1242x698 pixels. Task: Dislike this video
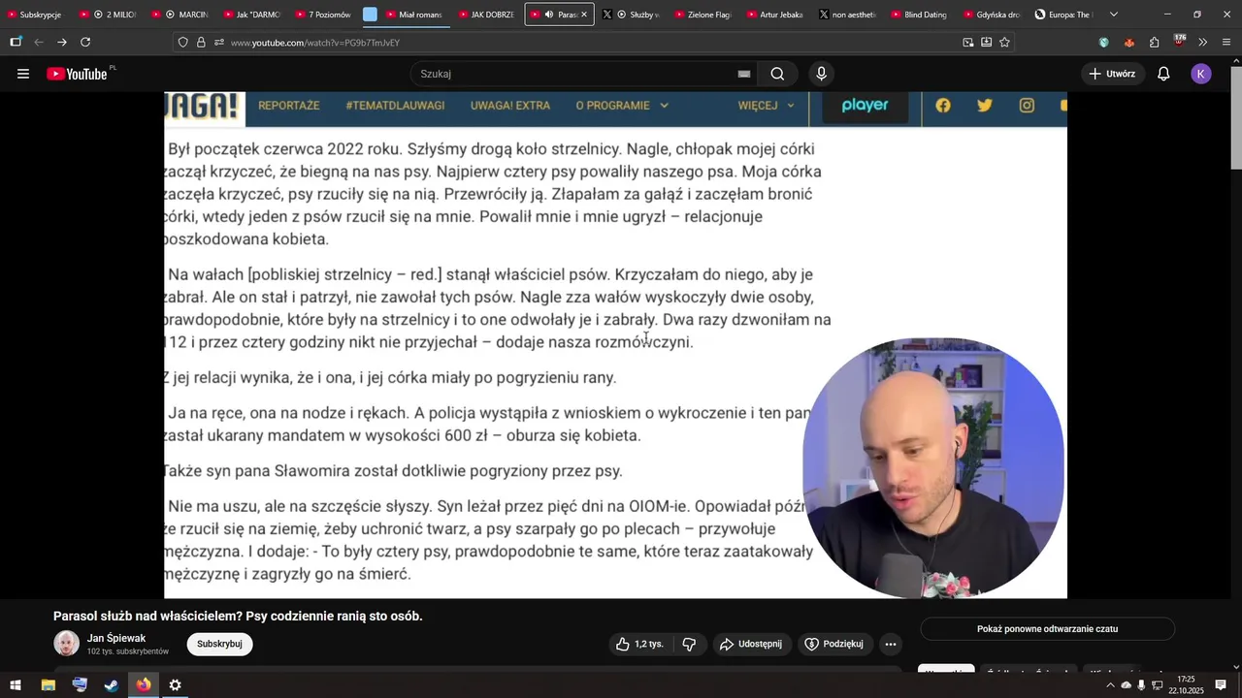coord(689,644)
